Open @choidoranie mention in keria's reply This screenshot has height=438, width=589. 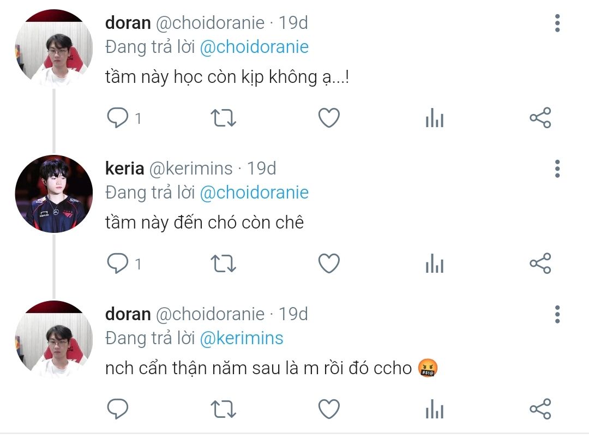point(254,193)
